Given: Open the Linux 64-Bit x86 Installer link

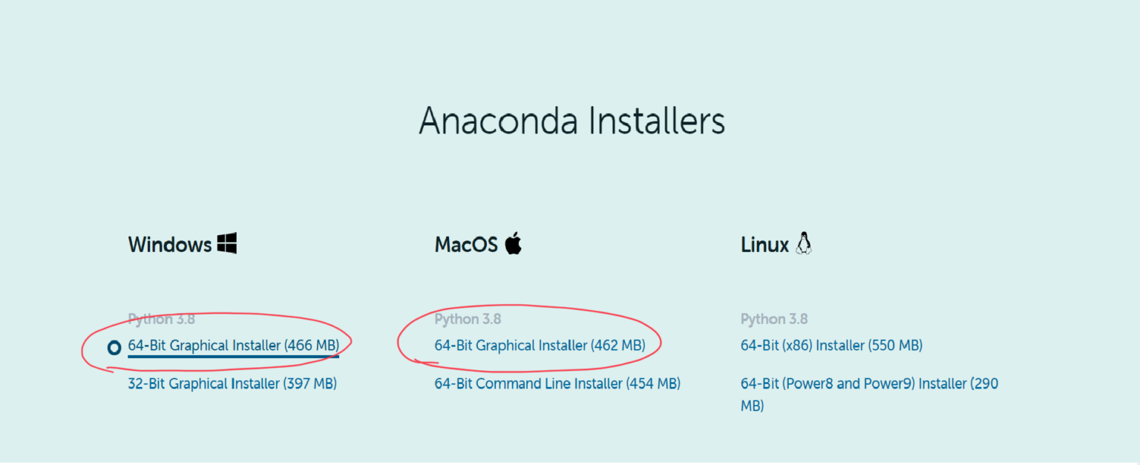Looking at the screenshot, I should click(x=831, y=345).
